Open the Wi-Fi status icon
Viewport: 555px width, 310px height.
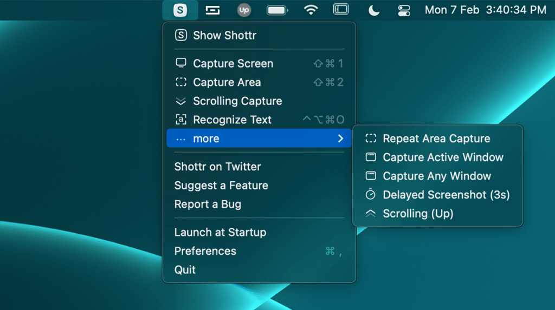pyautogui.click(x=311, y=10)
